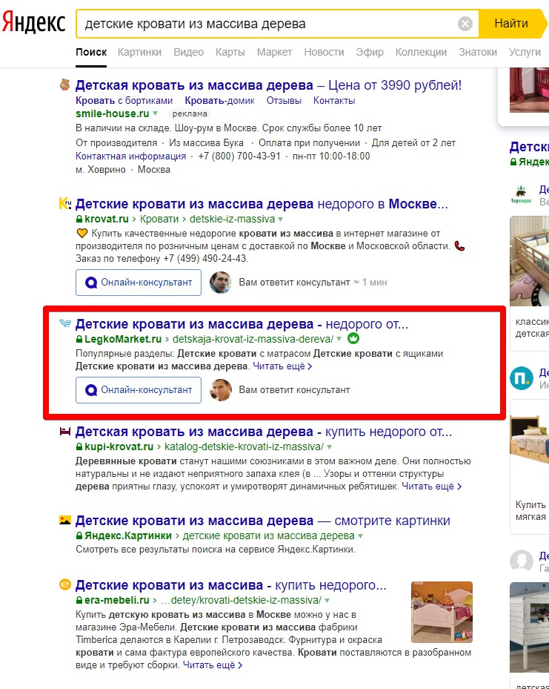Image resolution: width=549 pixels, height=689 pixels.
Task: Open the Контакты sitelink
Action: (x=334, y=101)
